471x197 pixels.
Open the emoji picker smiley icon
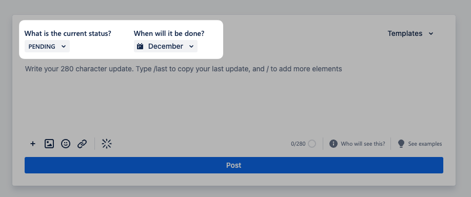point(66,144)
